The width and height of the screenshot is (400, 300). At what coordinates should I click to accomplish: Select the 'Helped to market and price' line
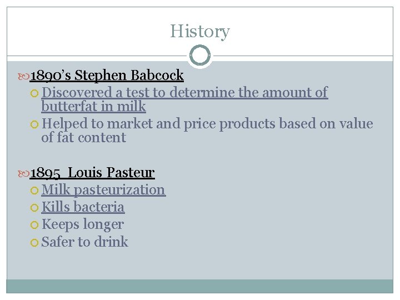[x=207, y=124]
